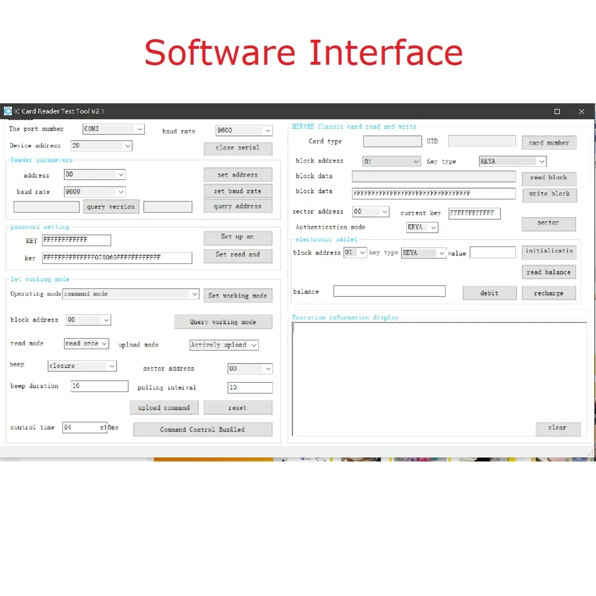This screenshot has height=596, width=596.
Task: Click the set address button
Action: (x=238, y=175)
